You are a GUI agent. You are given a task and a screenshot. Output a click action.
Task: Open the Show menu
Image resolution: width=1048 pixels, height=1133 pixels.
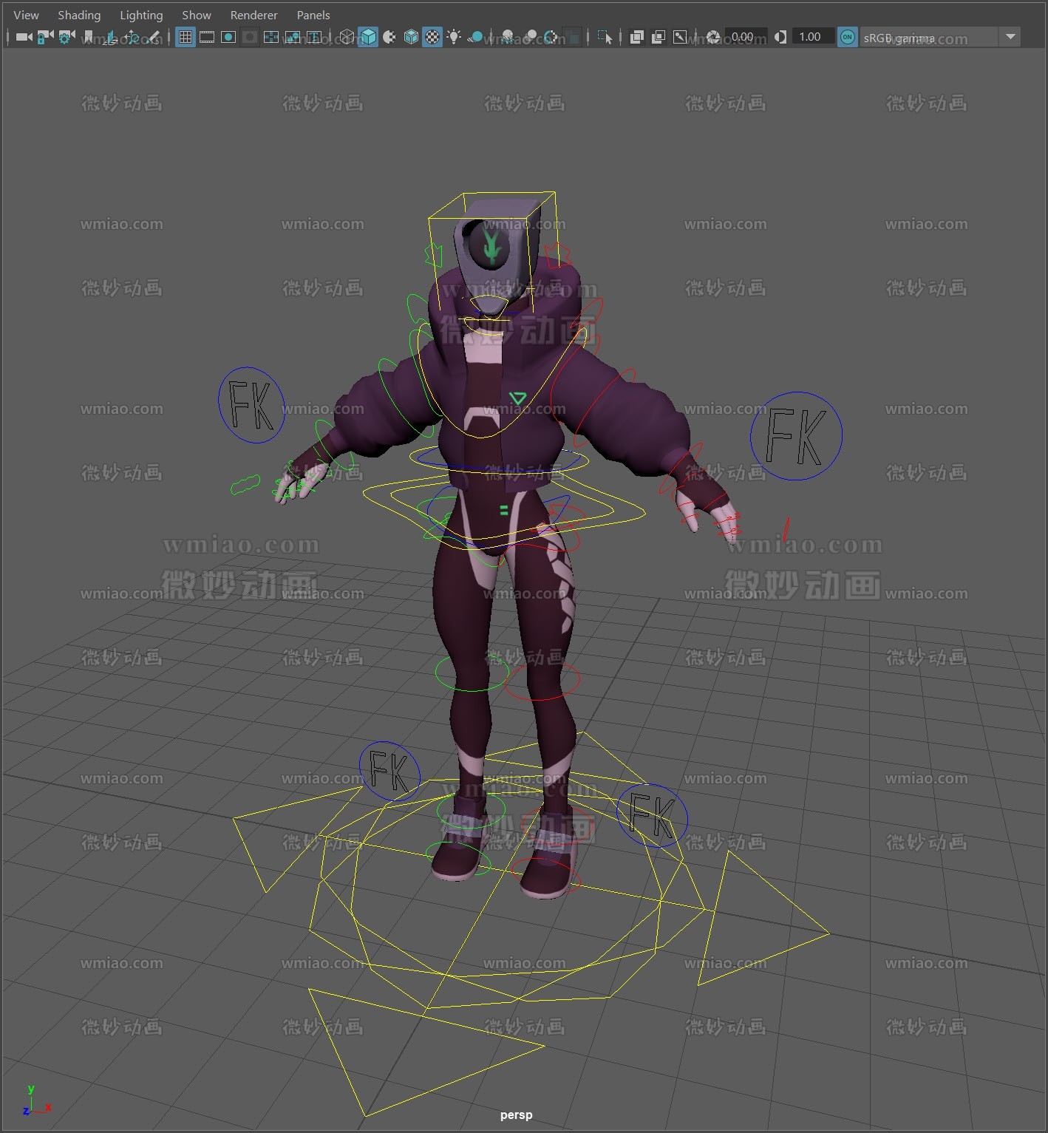(197, 15)
